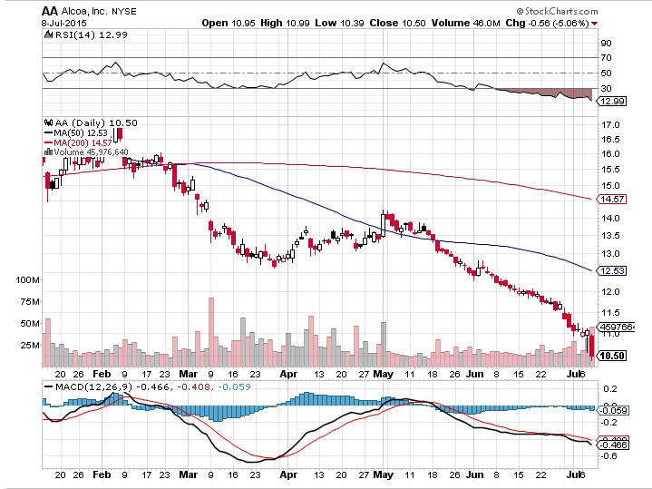Screen dimensions: 652x489
Task: Click the Alcoa, Inc. NYSE company name
Action: point(99,11)
